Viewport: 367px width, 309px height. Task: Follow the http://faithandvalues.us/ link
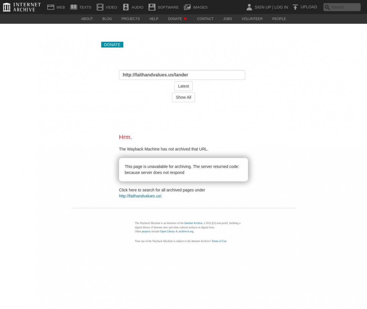click(x=140, y=196)
